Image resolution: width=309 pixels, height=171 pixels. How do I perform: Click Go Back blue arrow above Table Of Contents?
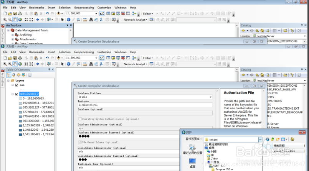pyautogui.click(x=38, y=64)
